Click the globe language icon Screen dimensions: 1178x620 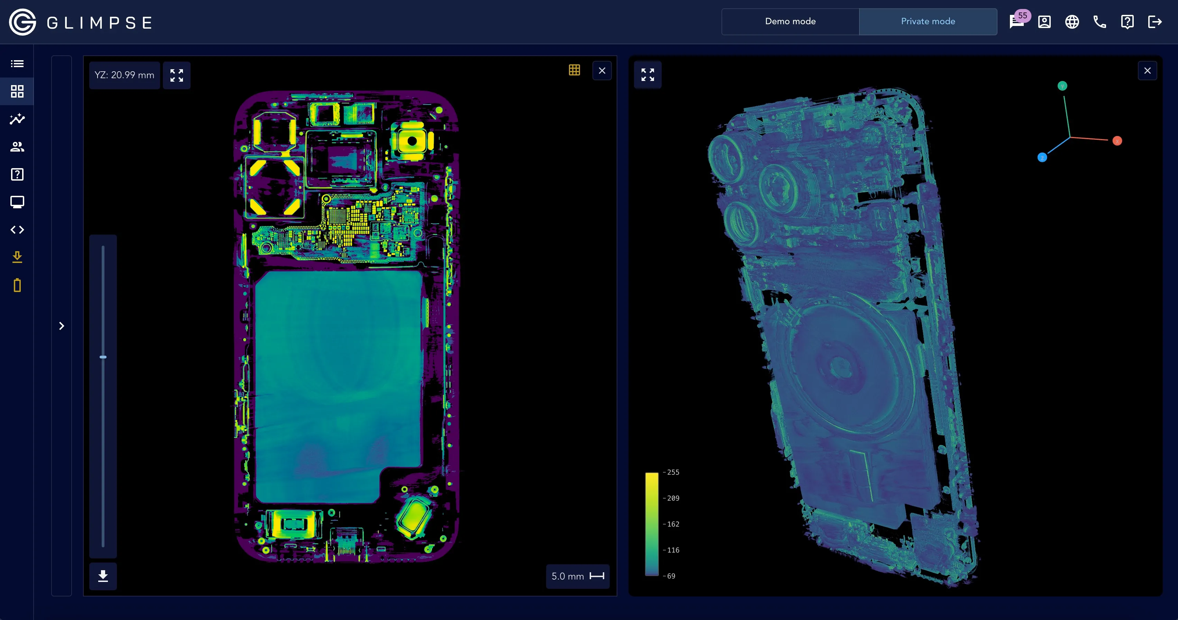tap(1072, 21)
